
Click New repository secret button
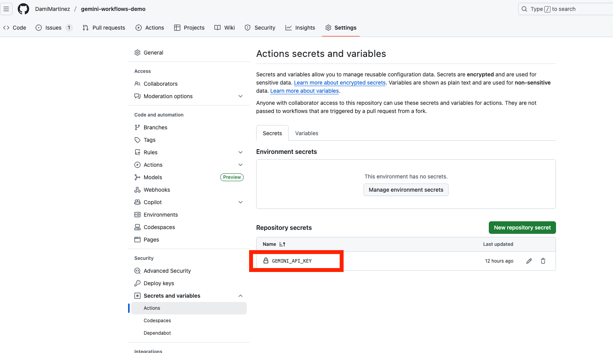tap(522, 228)
